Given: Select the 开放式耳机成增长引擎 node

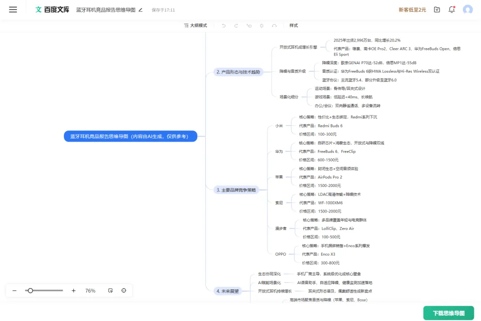Looking at the screenshot, I should [298, 47].
